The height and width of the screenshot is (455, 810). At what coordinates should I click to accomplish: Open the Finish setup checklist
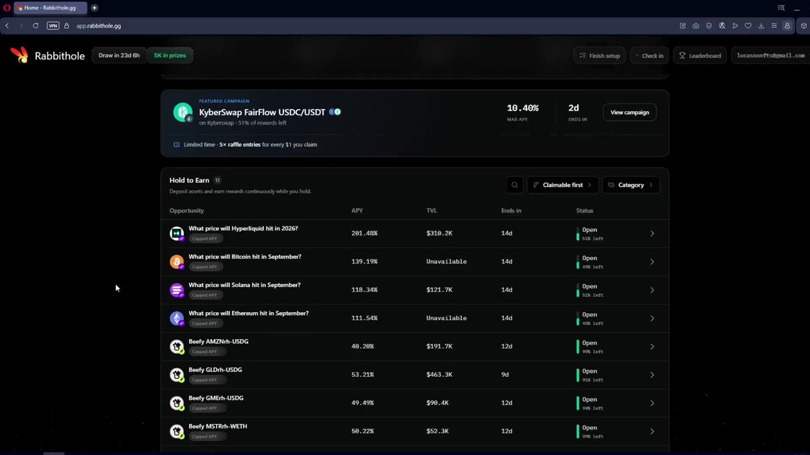tap(600, 56)
